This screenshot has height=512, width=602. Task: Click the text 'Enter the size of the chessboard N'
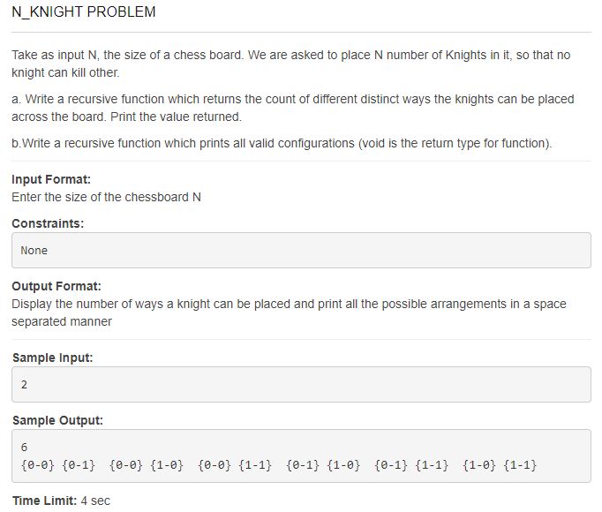pos(106,197)
